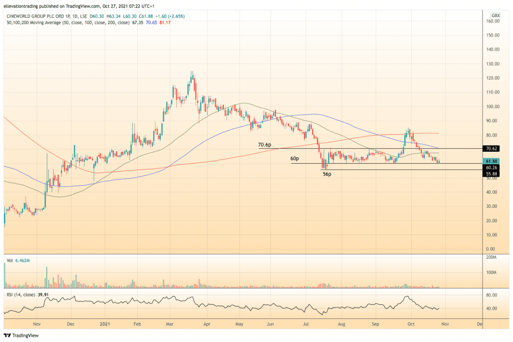Click the 56p support line annotation
The width and height of the screenshot is (513, 342).
point(327,174)
